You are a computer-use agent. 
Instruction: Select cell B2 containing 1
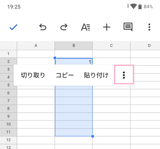[x=74, y=62]
